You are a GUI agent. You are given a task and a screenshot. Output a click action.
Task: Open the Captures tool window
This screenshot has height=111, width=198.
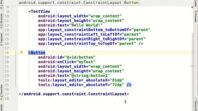click(x=1, y=39)
